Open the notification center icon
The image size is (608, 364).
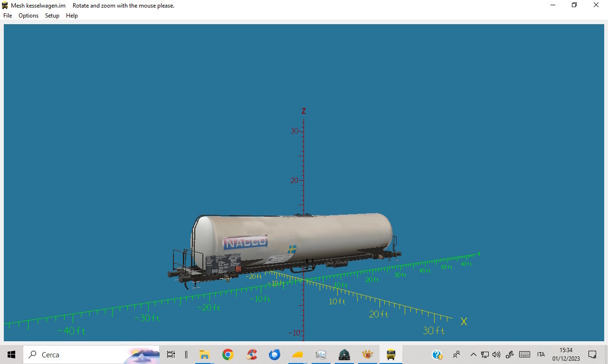[592, 355]
